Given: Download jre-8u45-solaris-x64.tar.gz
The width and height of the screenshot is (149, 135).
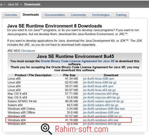Looking at the screenshot, I should tap(101, 105).
